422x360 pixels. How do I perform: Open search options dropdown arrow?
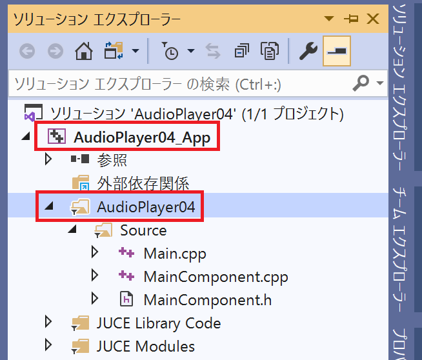pyautogui.click(x=380, y=83)
